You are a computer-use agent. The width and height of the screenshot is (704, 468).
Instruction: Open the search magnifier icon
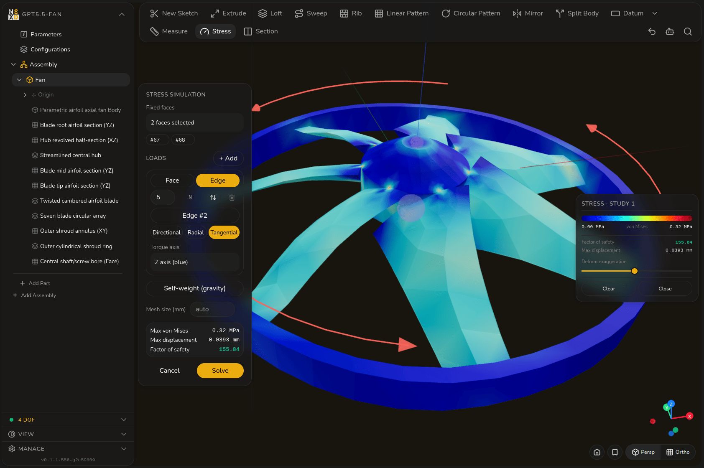tap(688, 31)
